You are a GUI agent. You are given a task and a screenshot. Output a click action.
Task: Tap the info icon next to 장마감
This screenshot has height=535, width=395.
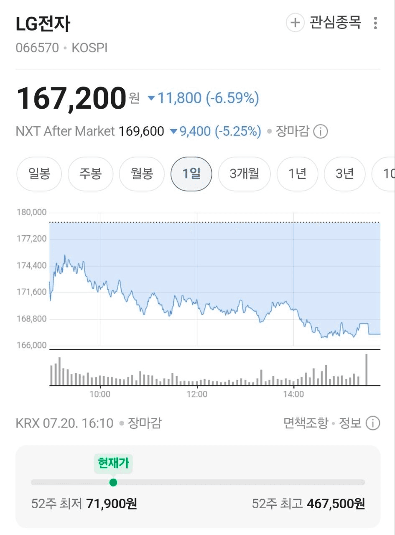click(320, 132)
